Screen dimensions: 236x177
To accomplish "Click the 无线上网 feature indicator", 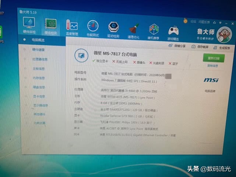I will (120, 62).
